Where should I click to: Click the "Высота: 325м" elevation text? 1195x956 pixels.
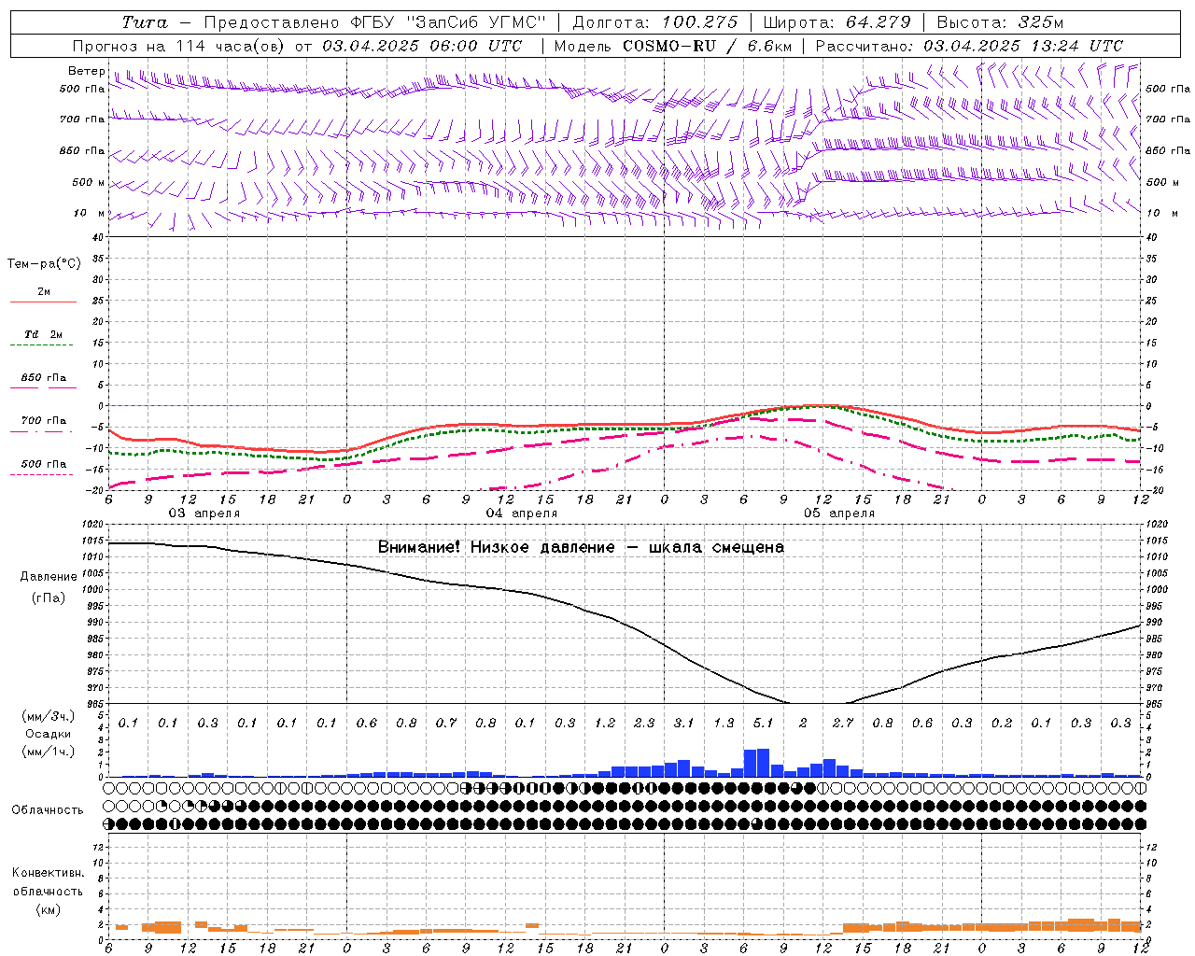pyautogui.click(x=1000, y=22)
